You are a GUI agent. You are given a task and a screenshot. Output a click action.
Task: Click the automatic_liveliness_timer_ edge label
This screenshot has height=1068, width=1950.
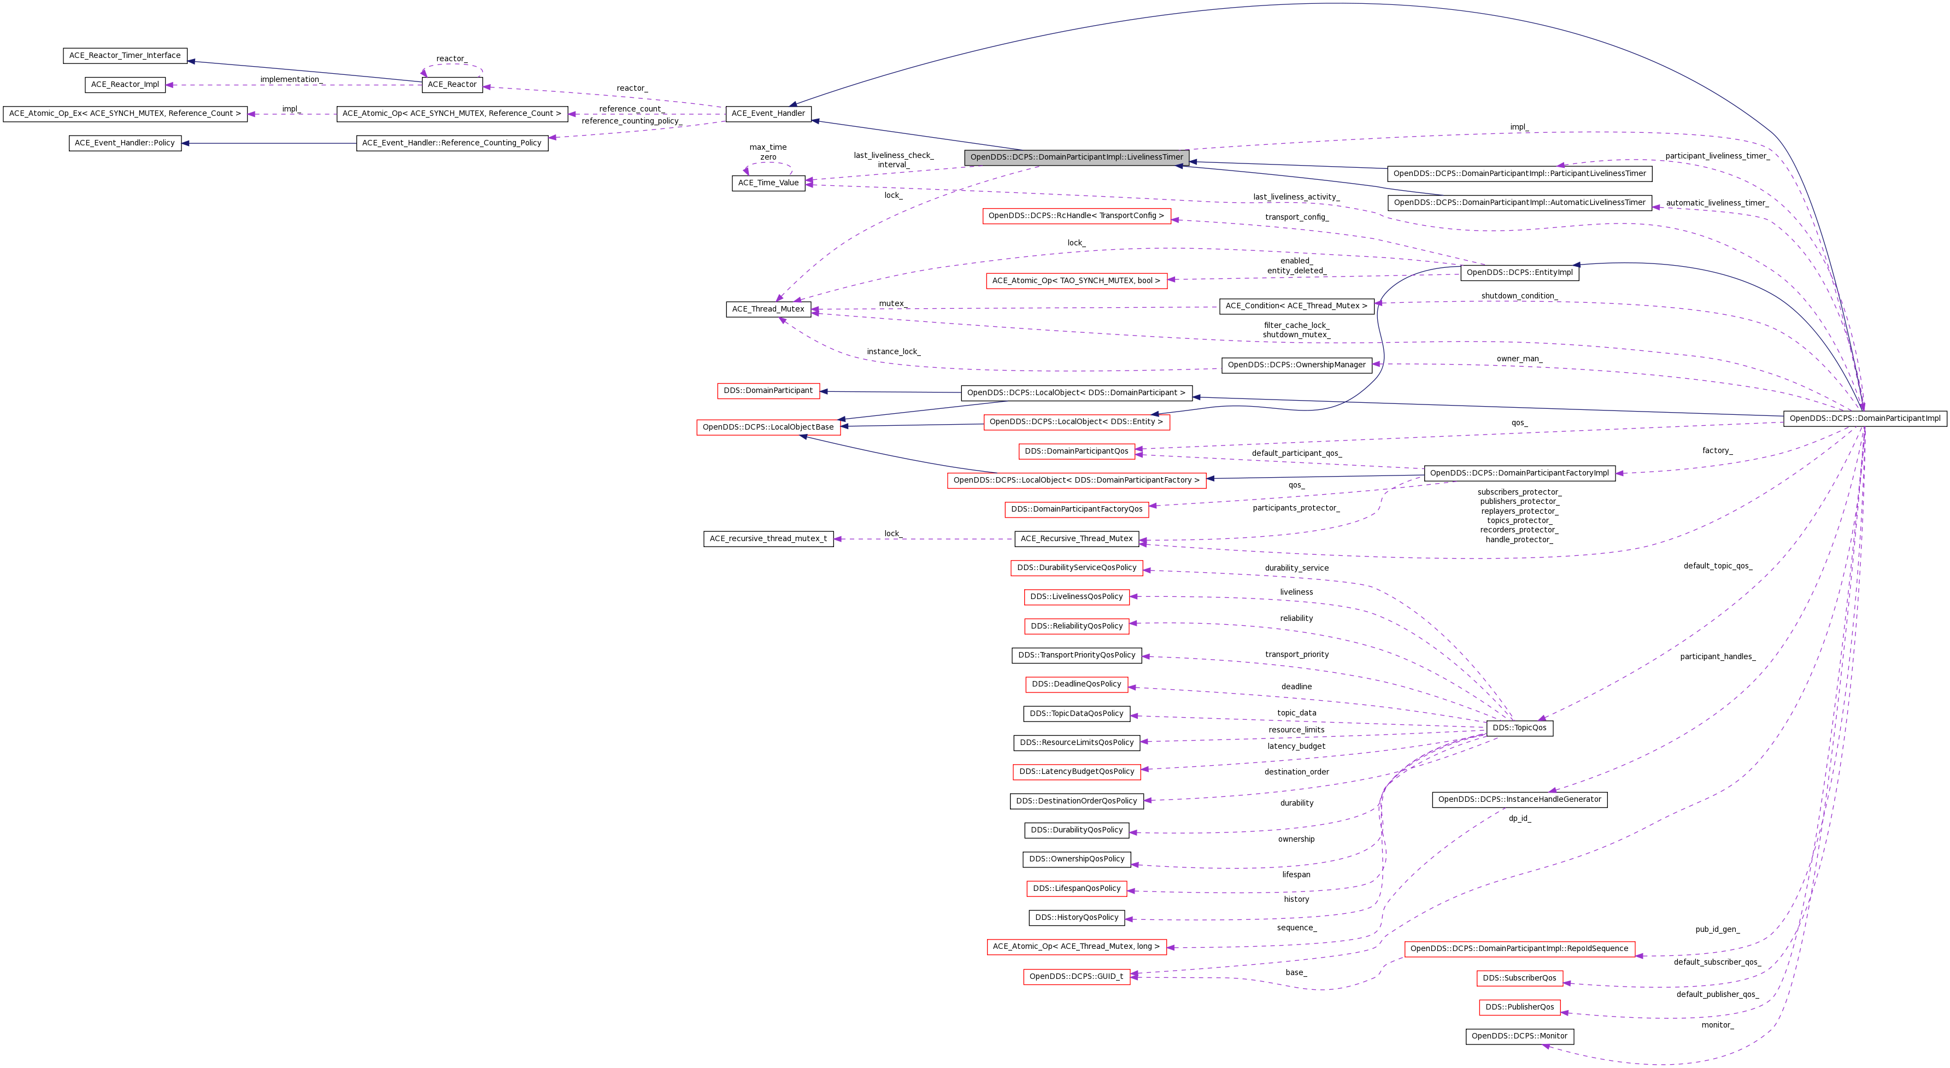coord(1717,203)
